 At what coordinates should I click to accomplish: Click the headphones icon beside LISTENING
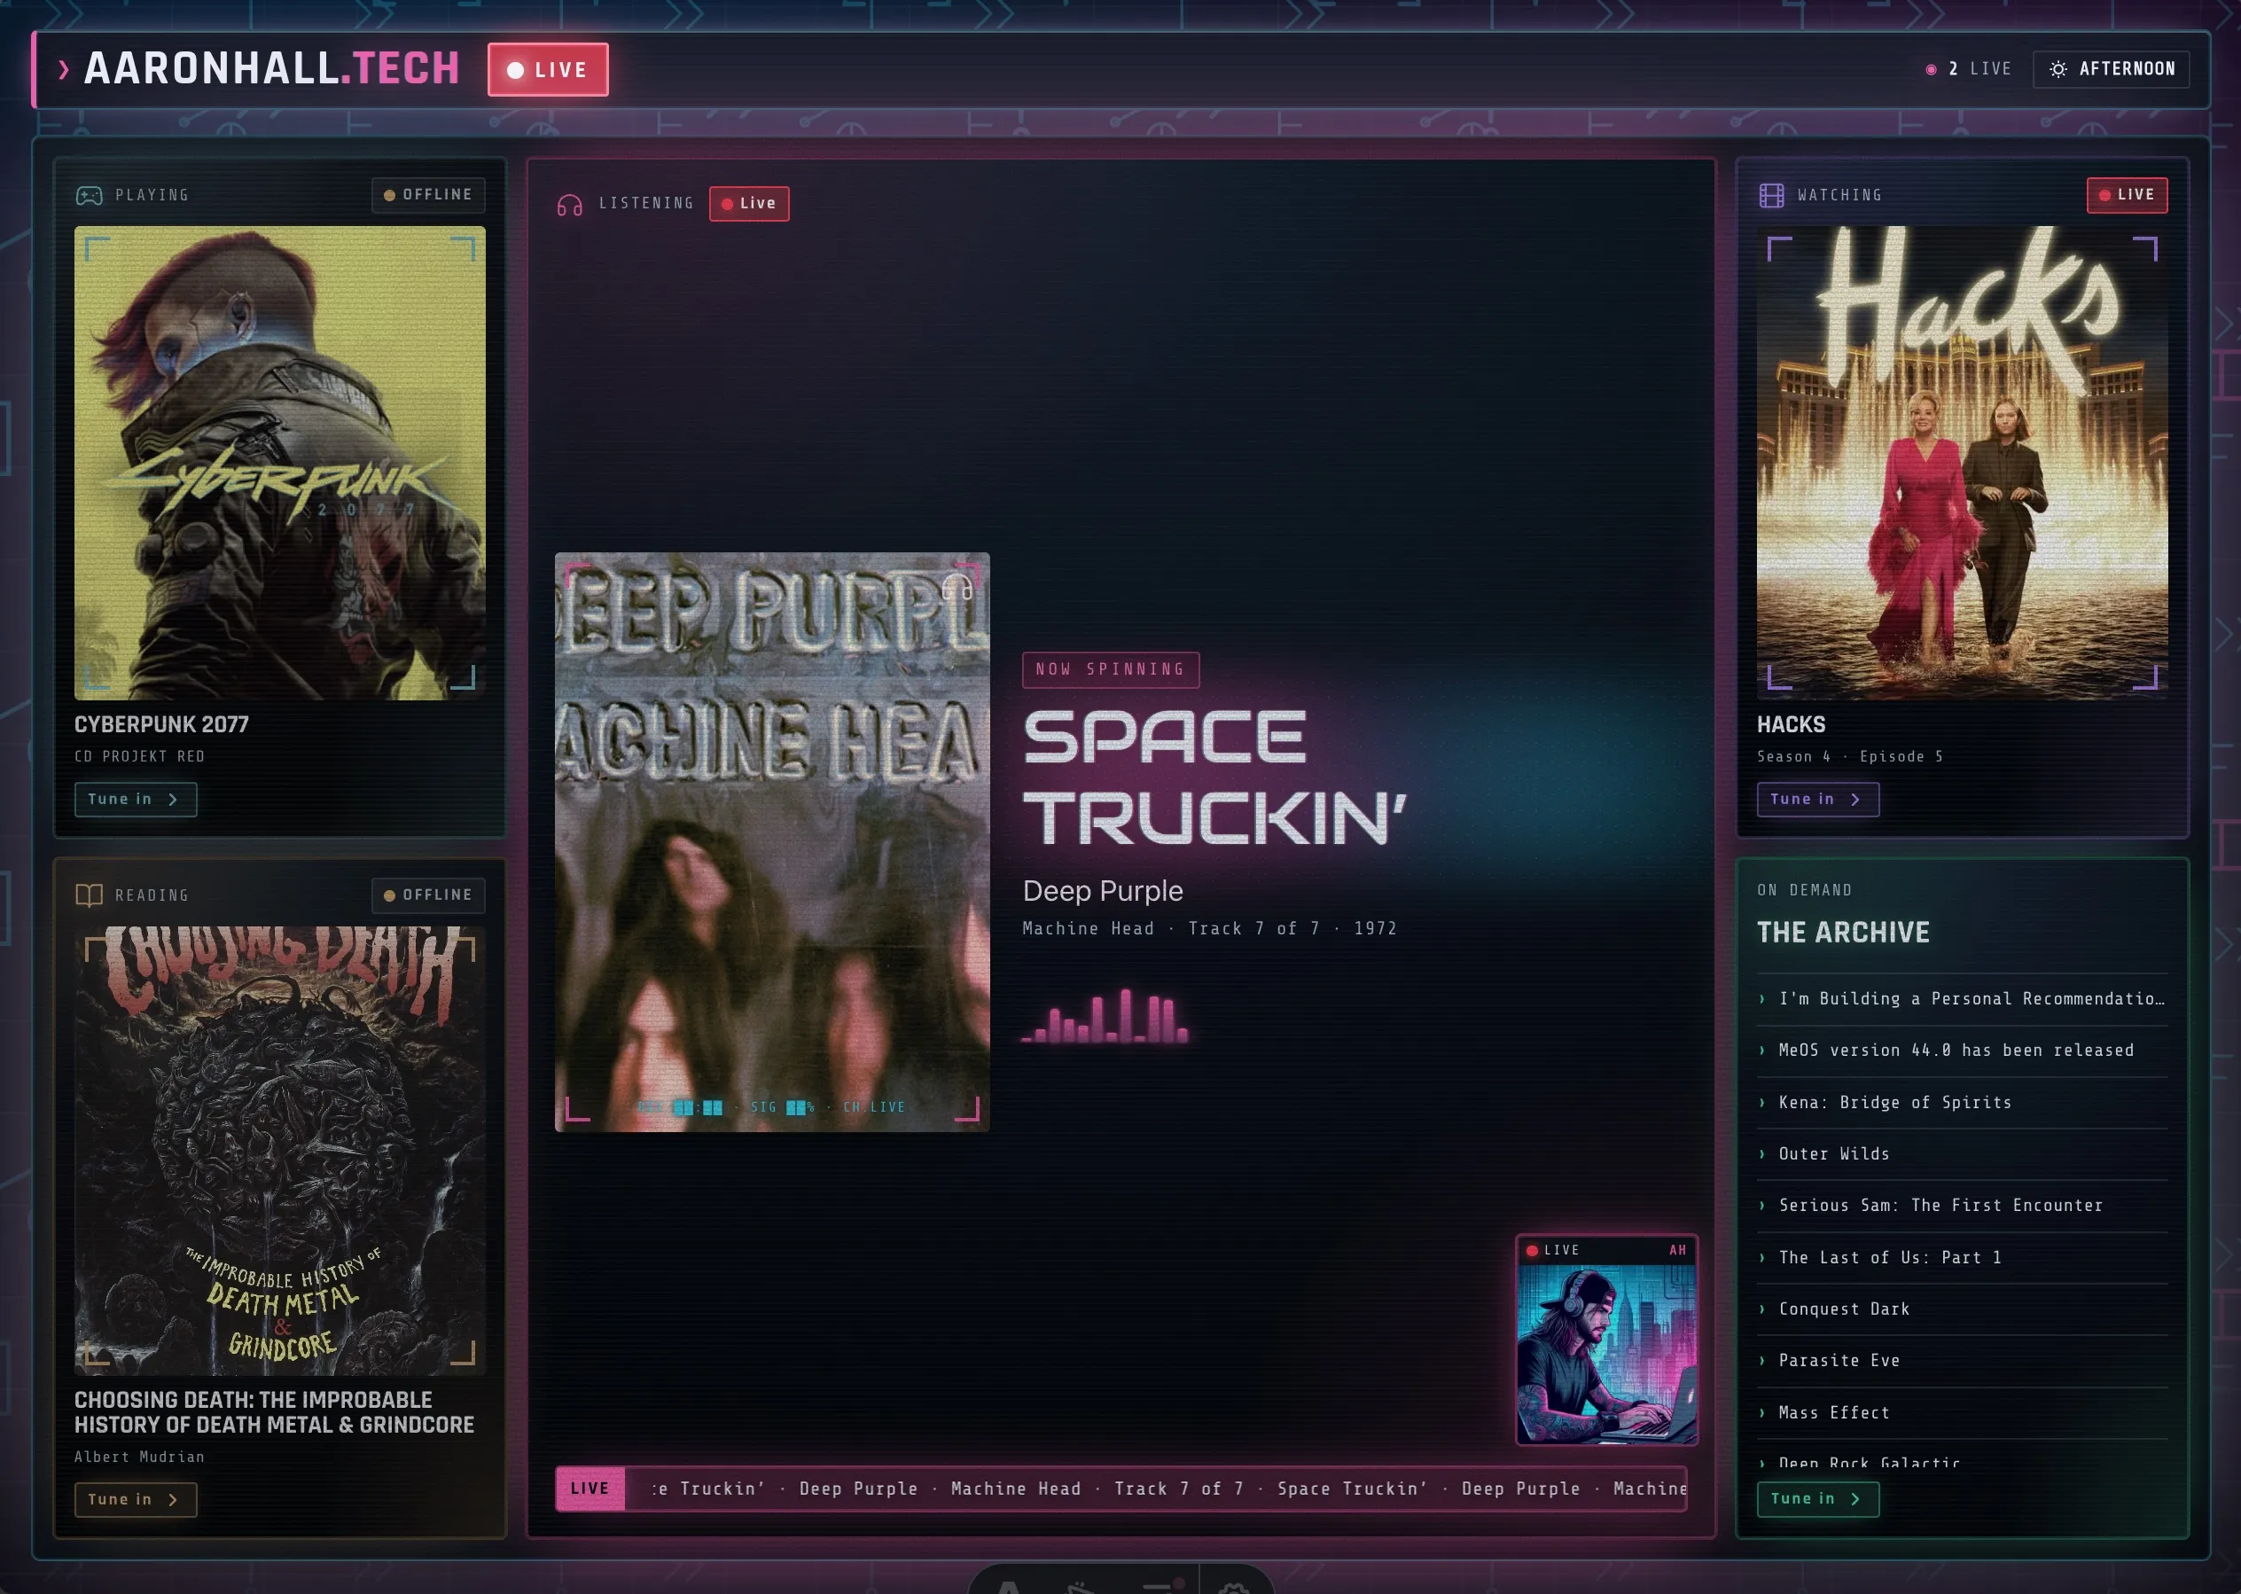tap(570, 204)
